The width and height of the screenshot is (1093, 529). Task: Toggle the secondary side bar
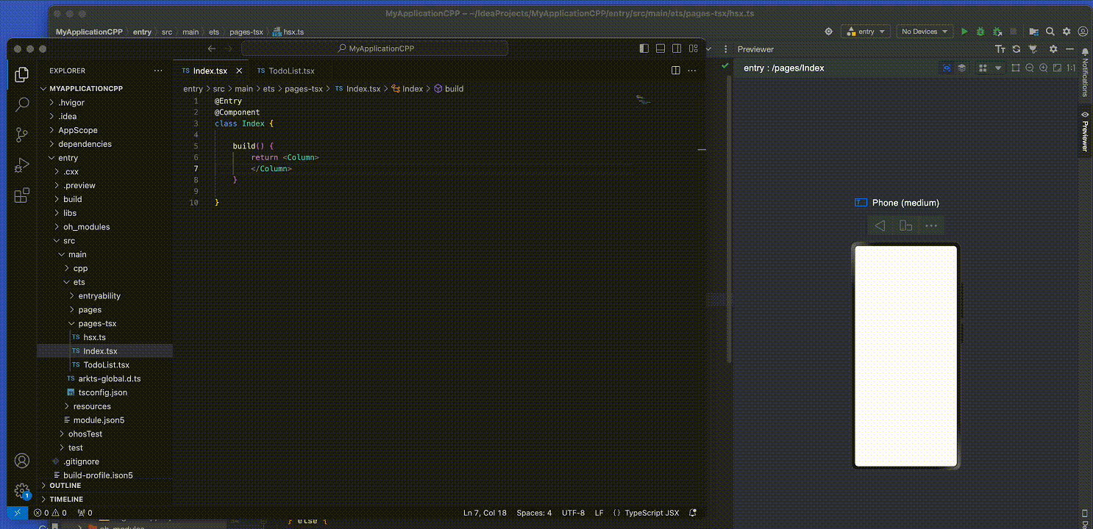click(x=677, y=48)
